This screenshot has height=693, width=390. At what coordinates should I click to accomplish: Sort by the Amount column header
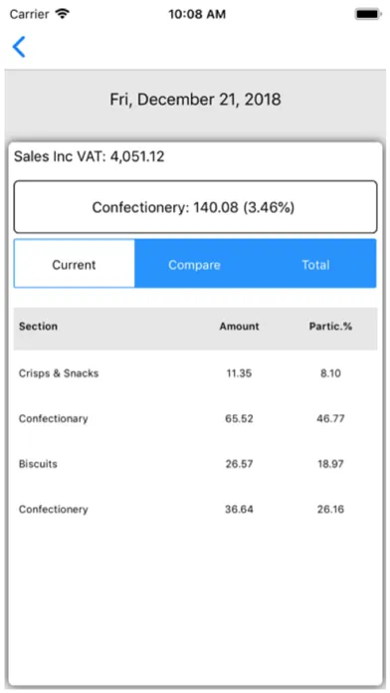[240, 327]
